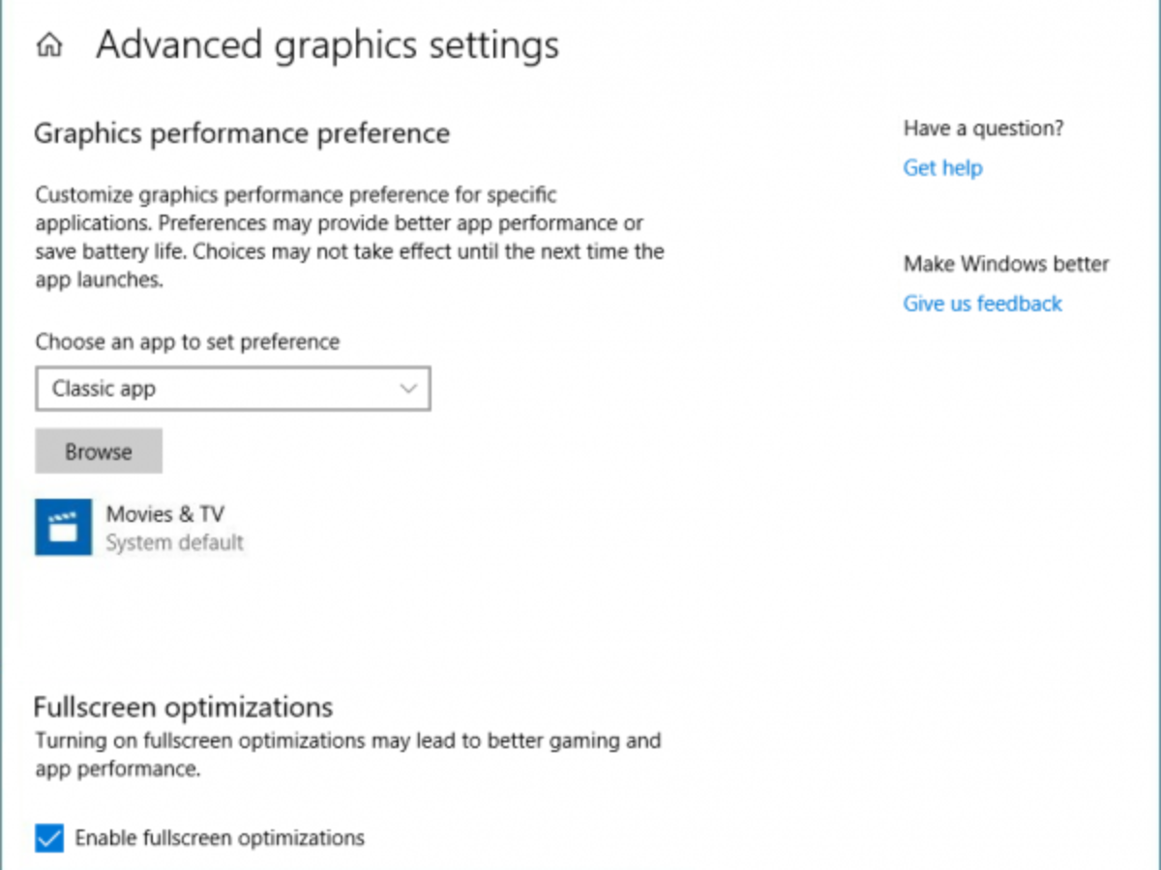Click System default under Movies & TV
The image size is (1161, 870).
(175, 542)
